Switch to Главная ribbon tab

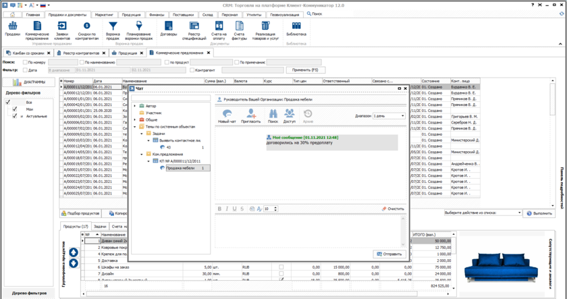click(x=33, y=15)
